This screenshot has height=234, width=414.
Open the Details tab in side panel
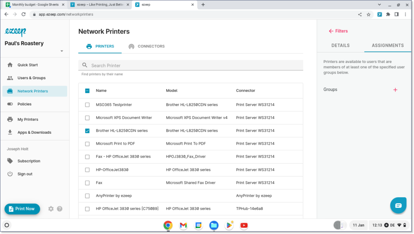pyautogui.click(x=340, y=45)
